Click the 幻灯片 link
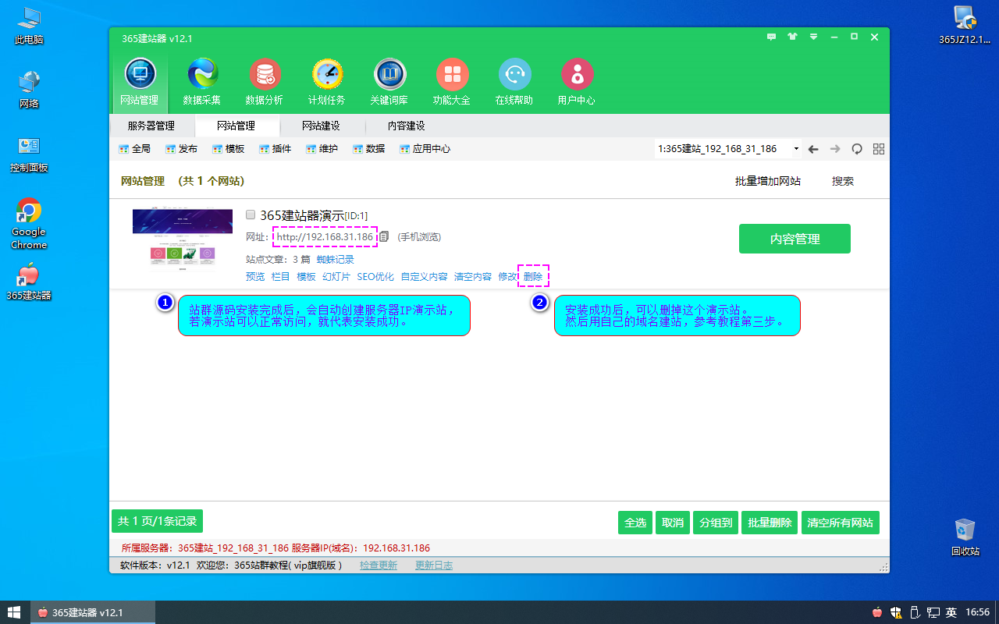This screenshot has height=624, width=999. point(336,277)
